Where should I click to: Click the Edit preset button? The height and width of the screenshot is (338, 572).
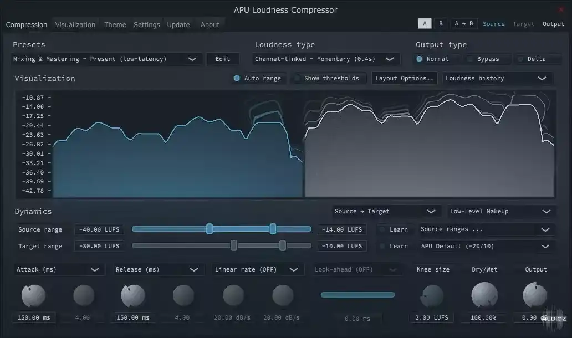(x=222, y=58)
